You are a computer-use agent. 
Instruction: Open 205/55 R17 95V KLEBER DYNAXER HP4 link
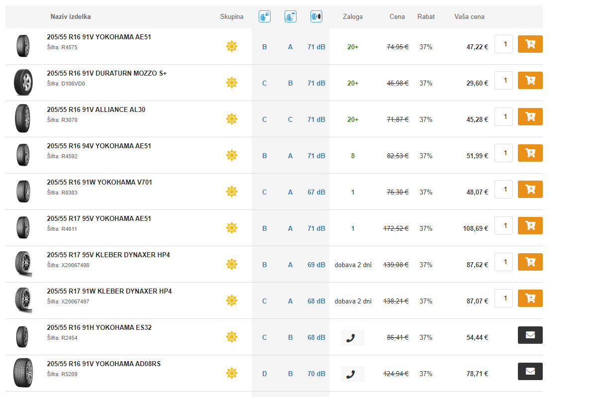tap(108, 255)
